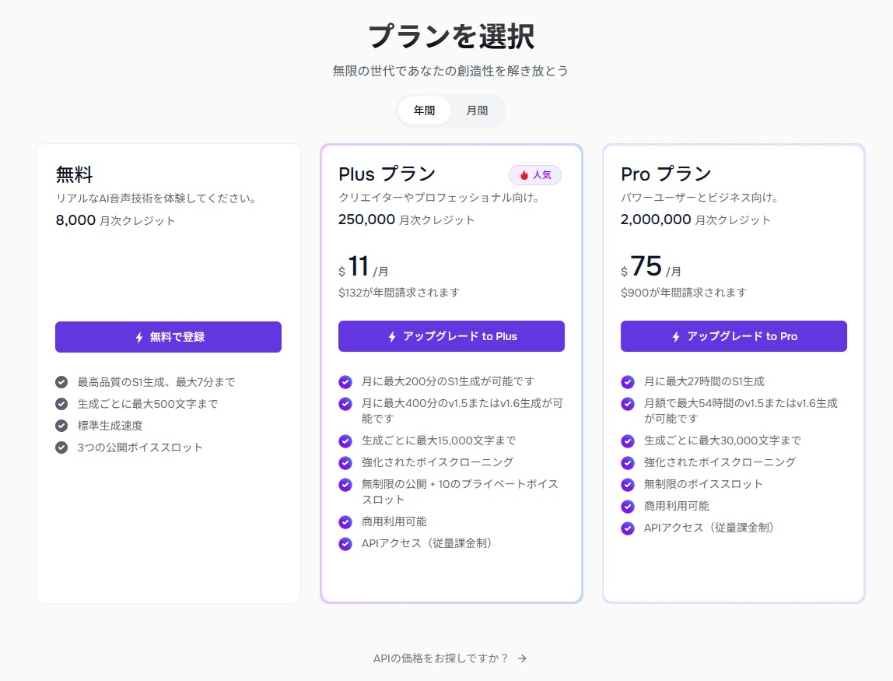Click the 人気 badge on Plus plan
Image resolution: width=893 pixels, height=681 pixels.
click(534, 175)
